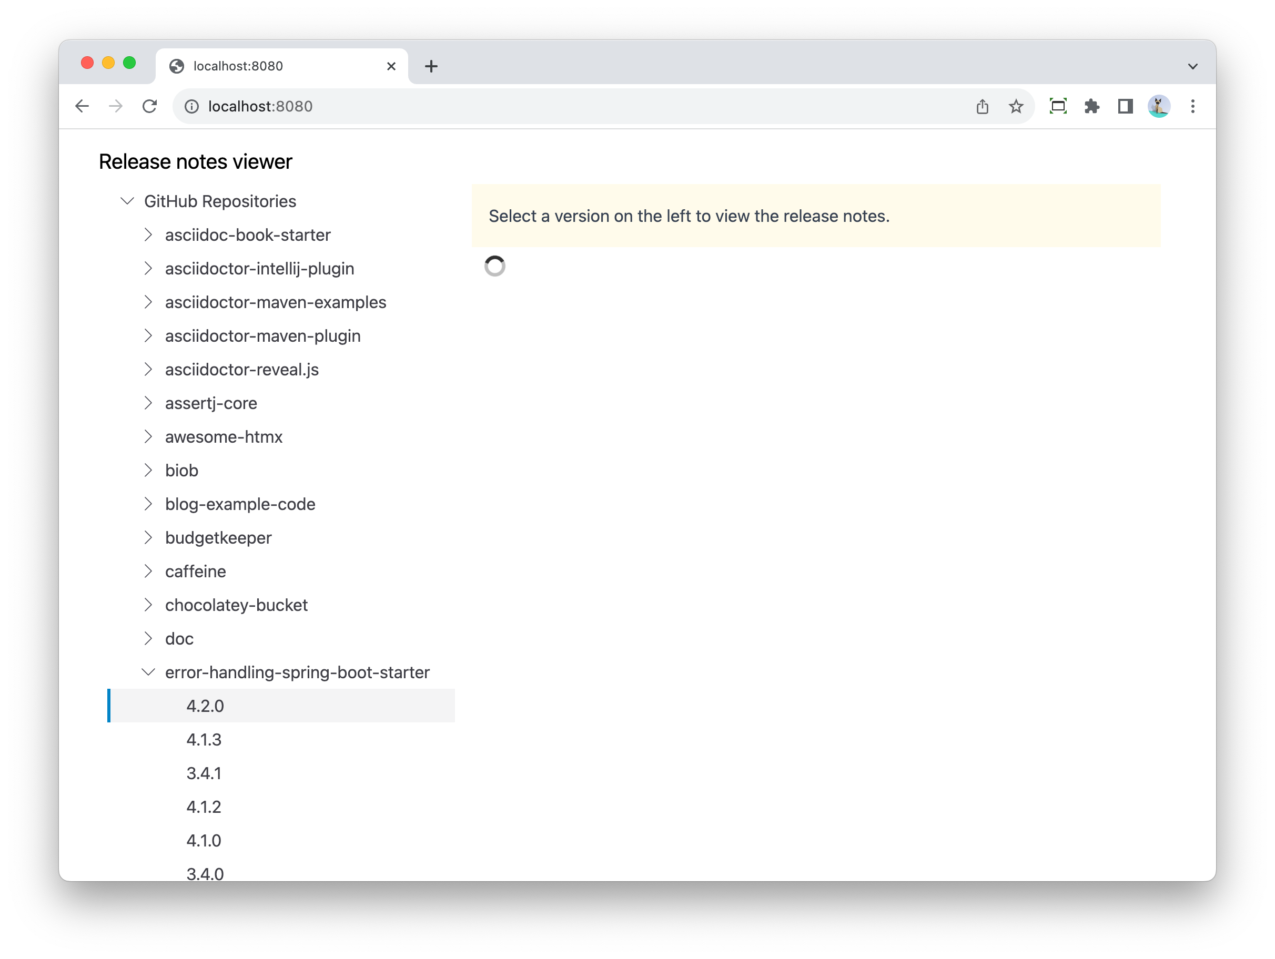Toggle the browser side panel icon
1275x959 pixels.
coord(1125,106)
